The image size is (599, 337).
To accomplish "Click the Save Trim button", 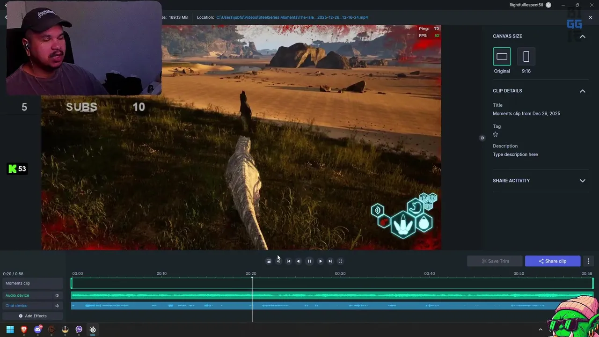I will point(495,261).
